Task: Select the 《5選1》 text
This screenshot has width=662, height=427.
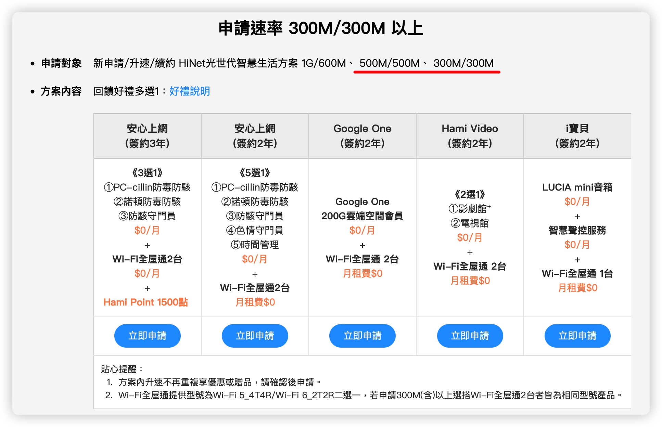Action: pos(255,173)
